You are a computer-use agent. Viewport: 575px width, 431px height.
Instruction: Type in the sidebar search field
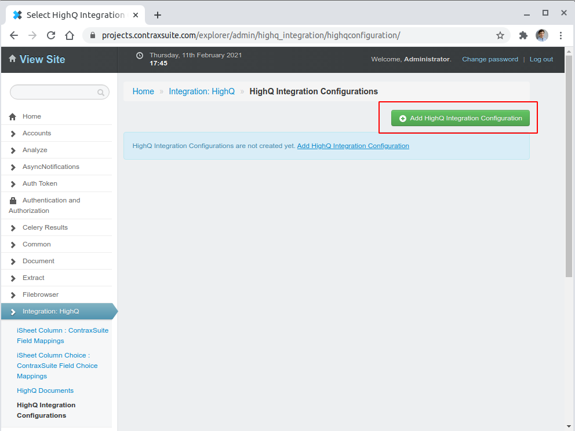click(59, 92)
